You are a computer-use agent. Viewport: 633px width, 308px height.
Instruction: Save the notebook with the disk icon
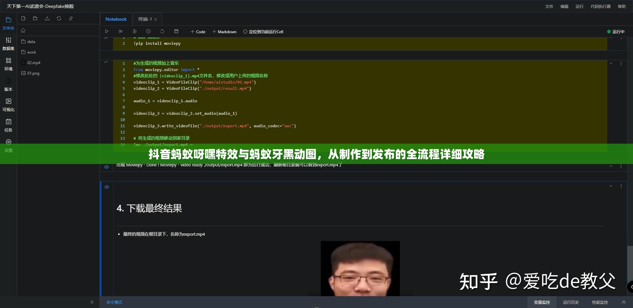pyautogui.click(x=176, y=31)
